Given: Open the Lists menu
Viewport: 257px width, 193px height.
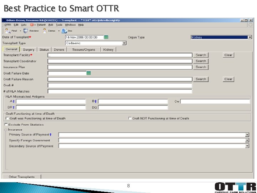Looking at the screenshot, I should coord(24,25).
